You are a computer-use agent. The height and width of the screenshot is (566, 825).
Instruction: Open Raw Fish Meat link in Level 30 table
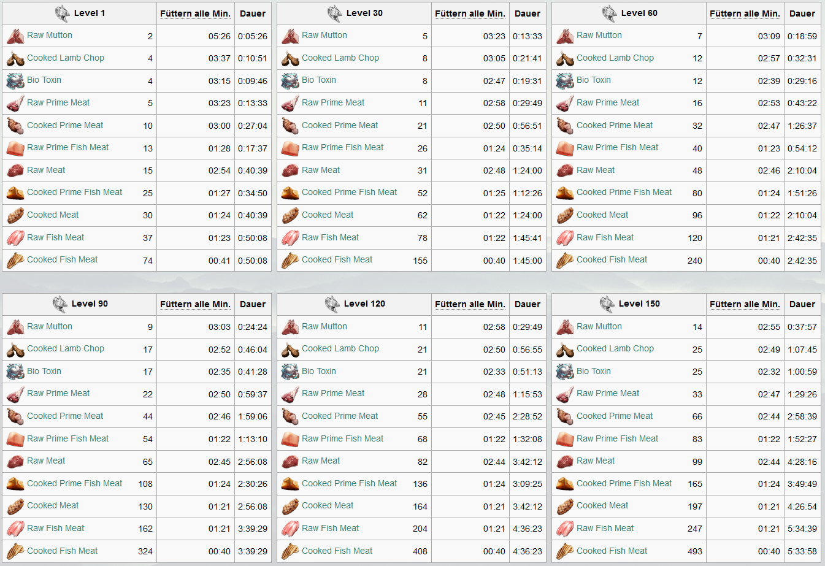point(331,237)
